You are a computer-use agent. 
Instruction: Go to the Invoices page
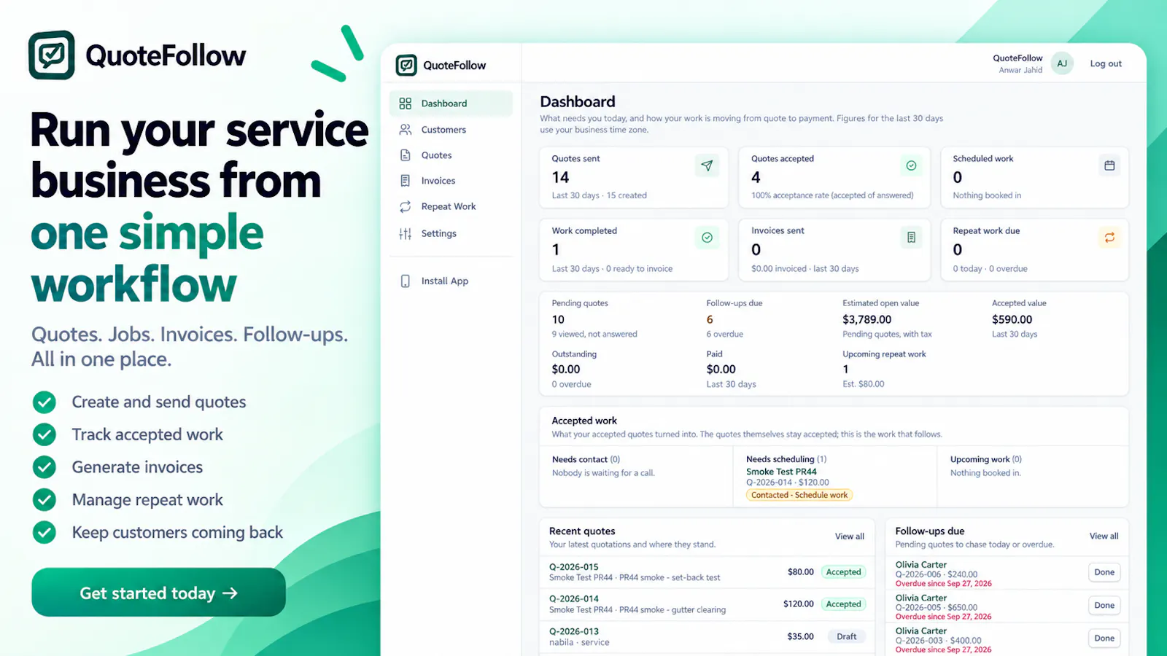(x=451, y=181)
